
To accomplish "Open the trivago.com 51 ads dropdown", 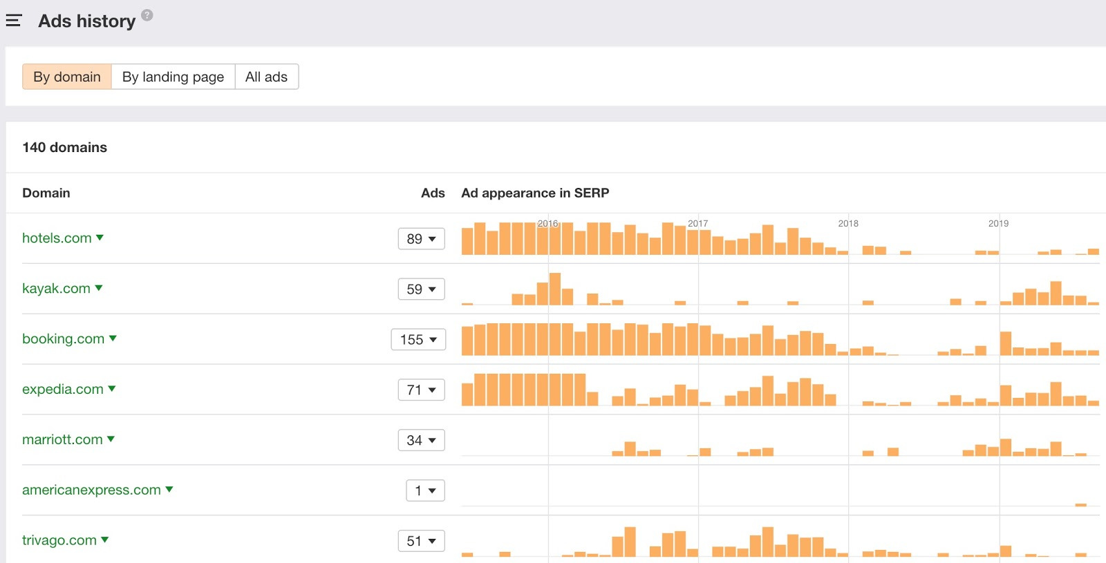I will pyautogui.click(x=421, y=542).
